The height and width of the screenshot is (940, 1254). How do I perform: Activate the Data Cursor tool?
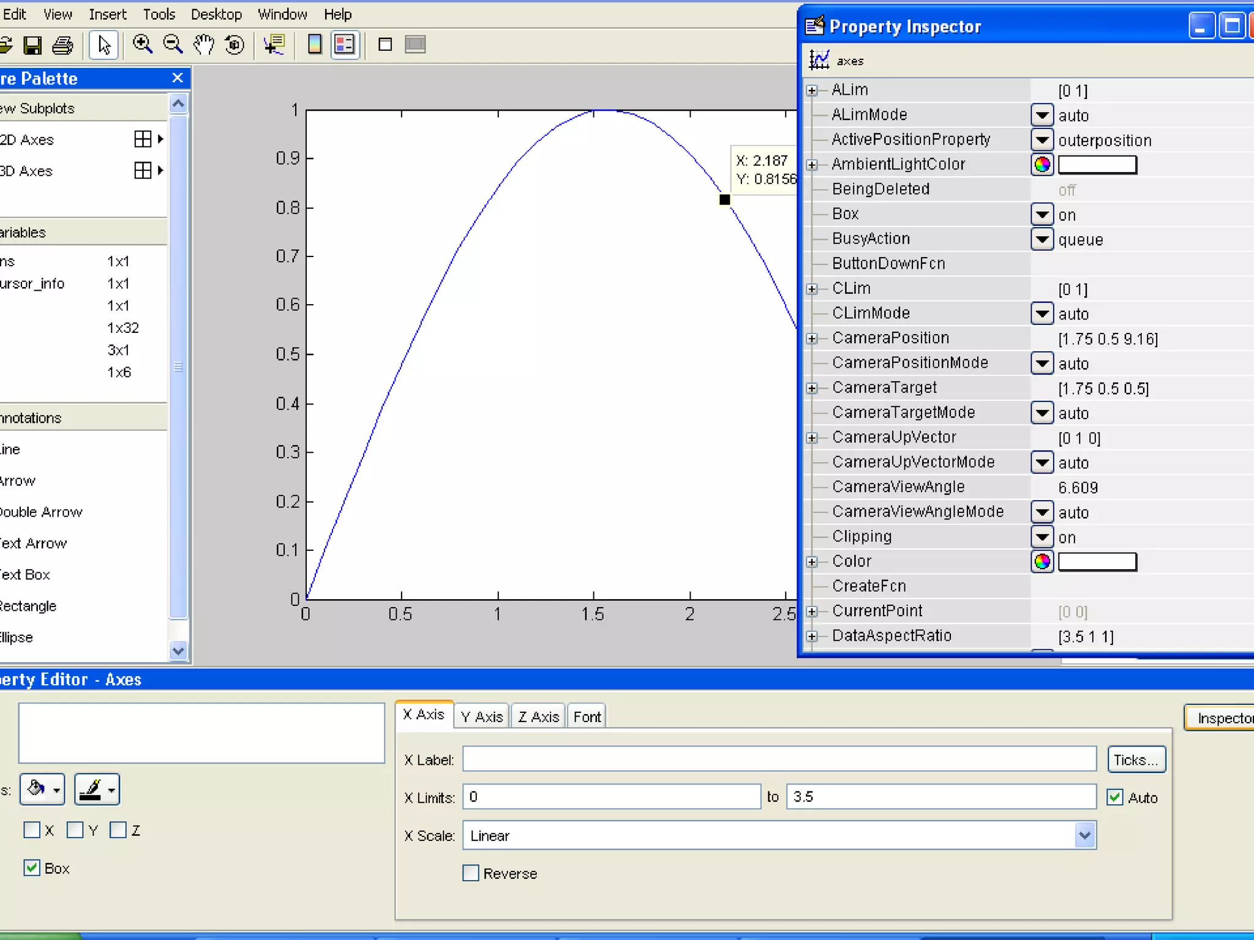click(x=274, y=45)
